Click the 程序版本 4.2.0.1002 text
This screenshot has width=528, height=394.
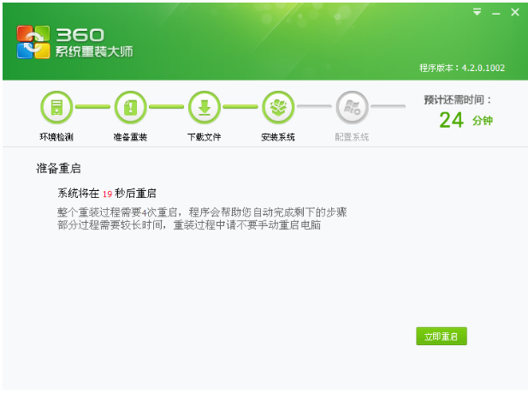(x=463, y=67)
